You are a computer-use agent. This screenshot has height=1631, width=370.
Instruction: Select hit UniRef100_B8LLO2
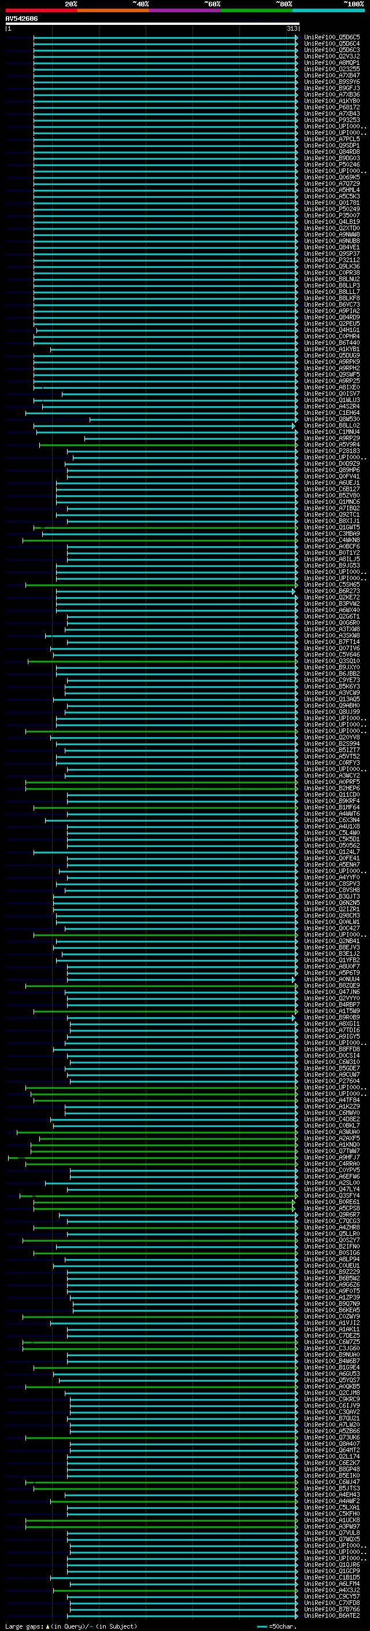click(331, 425)
